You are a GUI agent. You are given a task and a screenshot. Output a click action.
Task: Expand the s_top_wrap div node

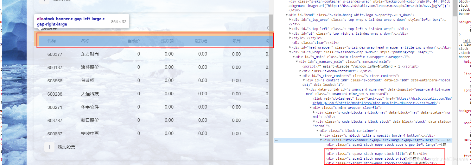[290, 20]
